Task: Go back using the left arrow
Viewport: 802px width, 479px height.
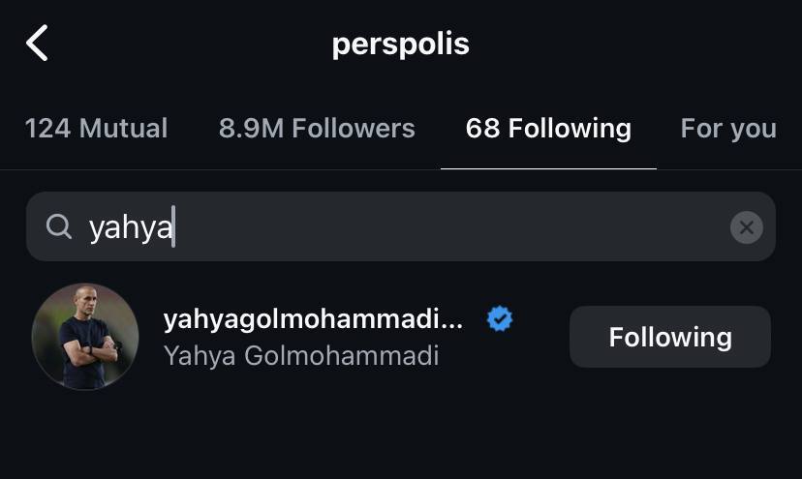Action: pos(37,44)
